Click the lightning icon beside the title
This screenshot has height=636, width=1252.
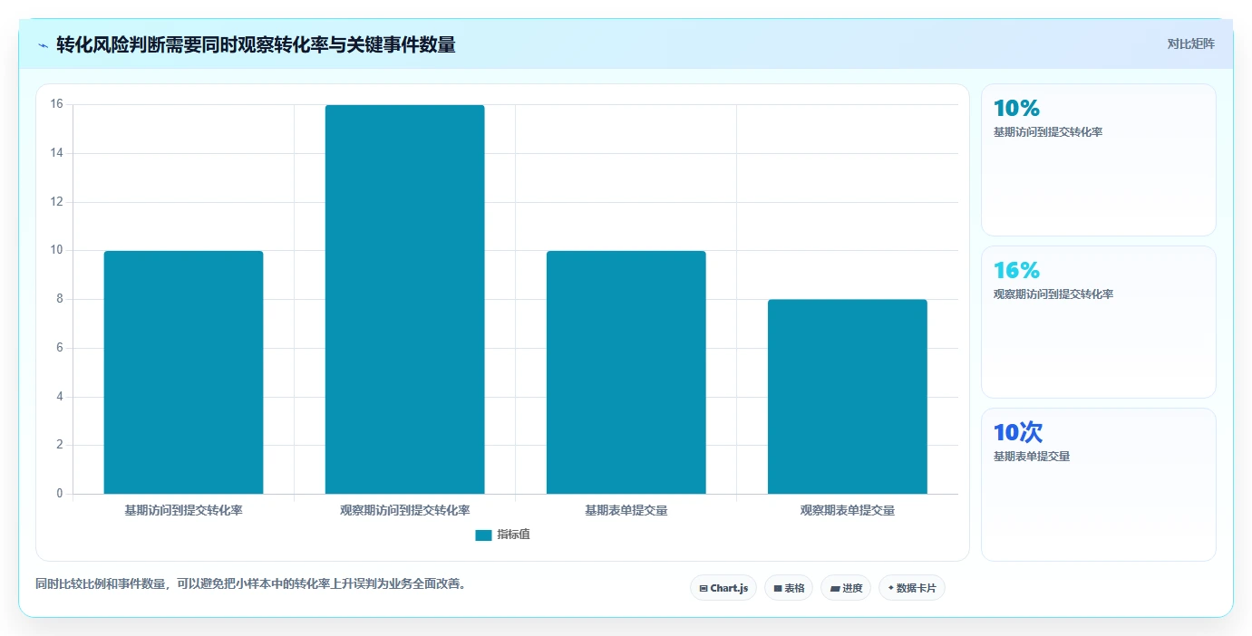tap(44, 45)
